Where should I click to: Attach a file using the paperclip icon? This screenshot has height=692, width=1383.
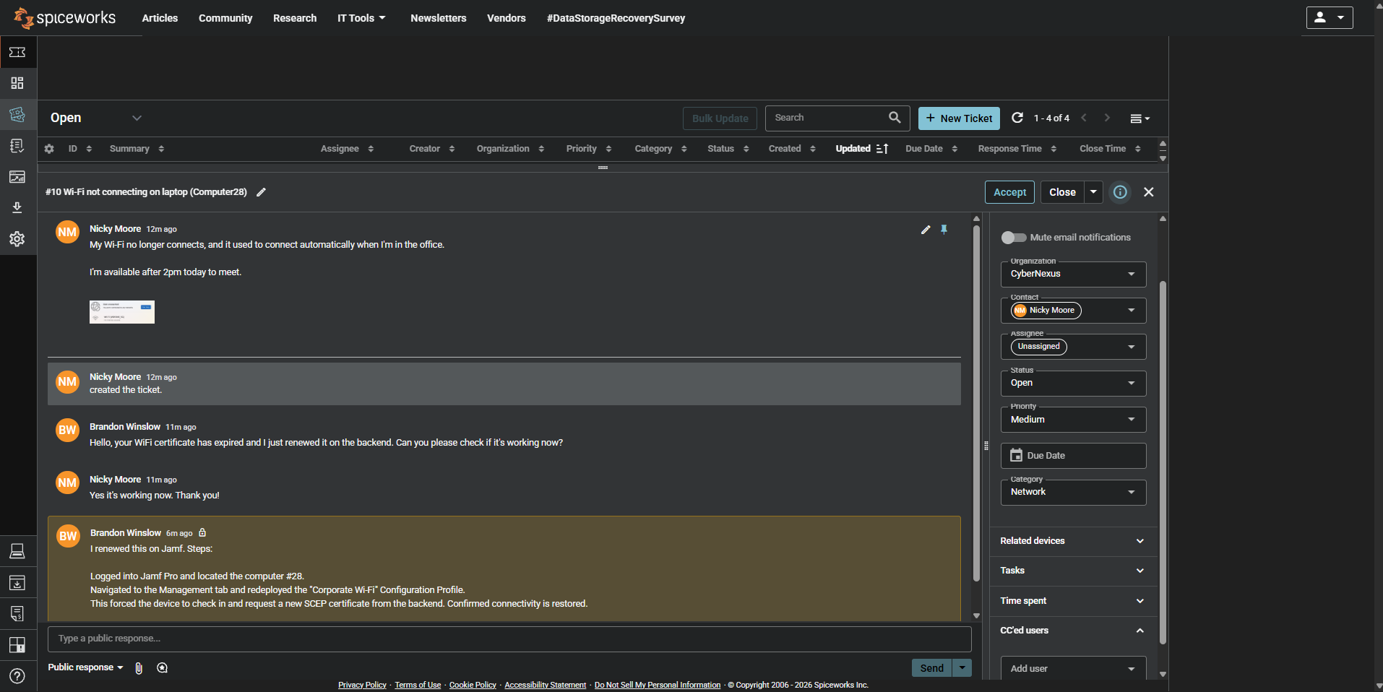pos(139,667)
